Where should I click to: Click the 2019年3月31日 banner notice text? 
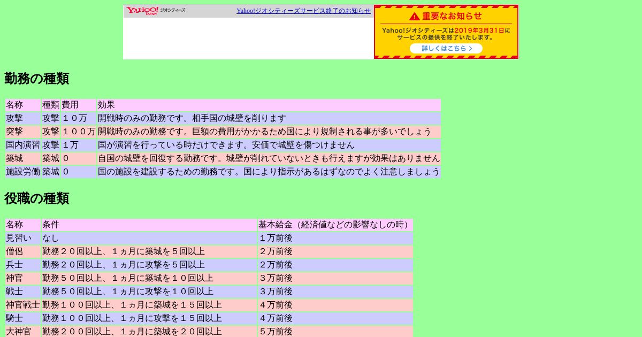click(479, 30)
